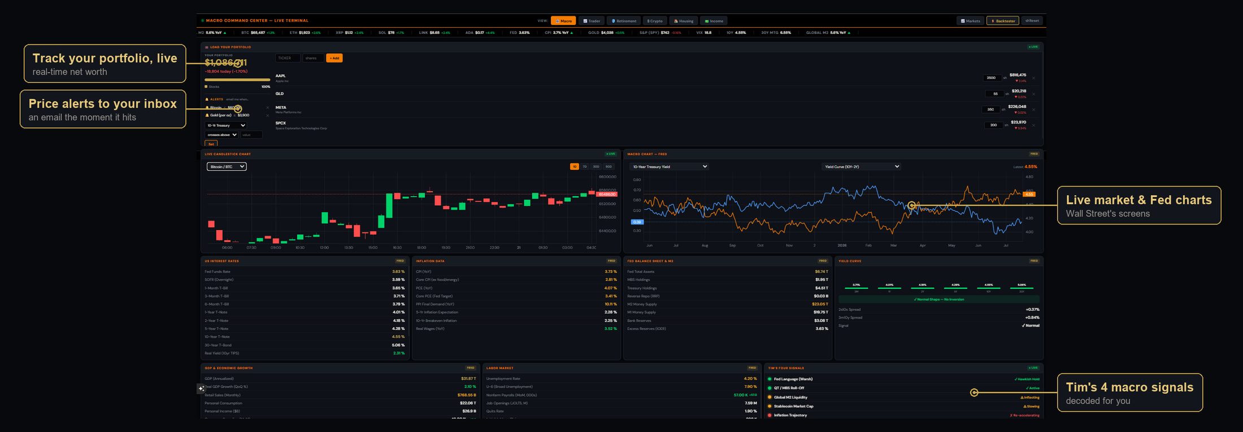This screenshot has height=432, width=1243.
Task: Click the Load Your Portfolio header icon
Action: tap(207, 47)
